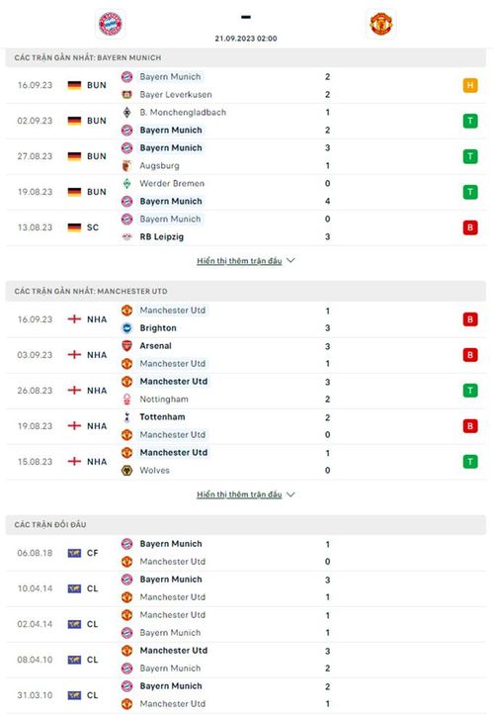Click the Bayern Munich crest in header
Screen dimensions: 494x716
pos(111,24)
